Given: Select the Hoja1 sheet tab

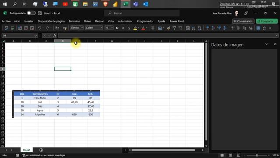Looking at the screenshot, I should coord(27,150).
